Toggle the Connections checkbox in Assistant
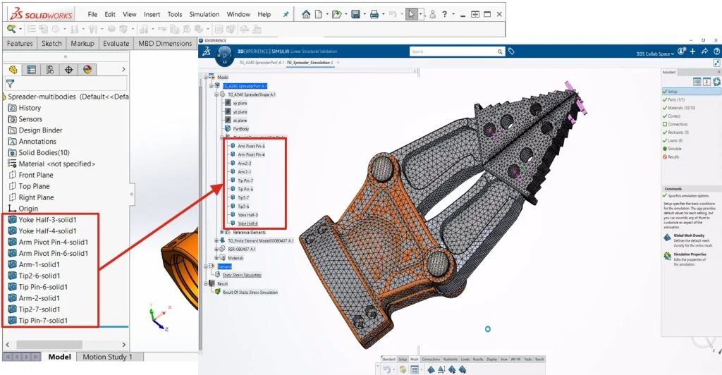The height and width of the screenshot is (375, 722). 665,124
